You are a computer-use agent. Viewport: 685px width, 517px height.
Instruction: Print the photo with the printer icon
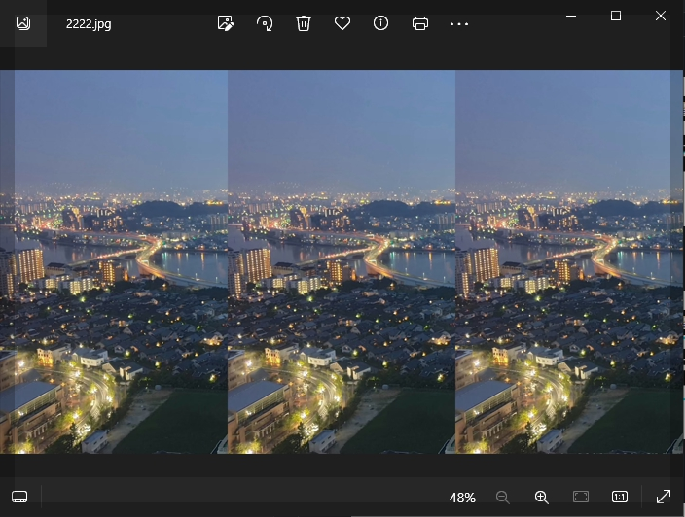click(x=420, y=23)
